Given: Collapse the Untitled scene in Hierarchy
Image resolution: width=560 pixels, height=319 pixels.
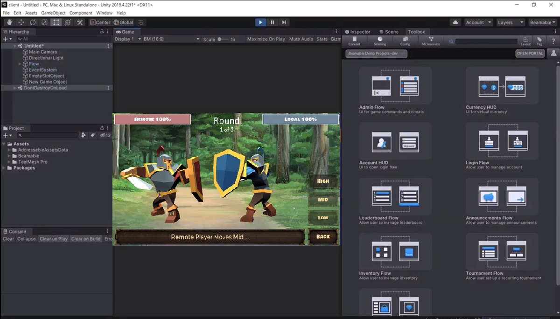Looking at the screenshot, I should click(x=15, y=46).
